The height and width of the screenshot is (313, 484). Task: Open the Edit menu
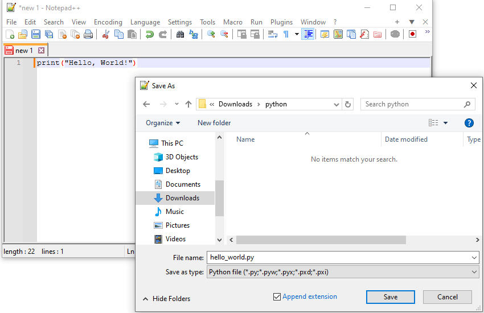coord(30,22)
